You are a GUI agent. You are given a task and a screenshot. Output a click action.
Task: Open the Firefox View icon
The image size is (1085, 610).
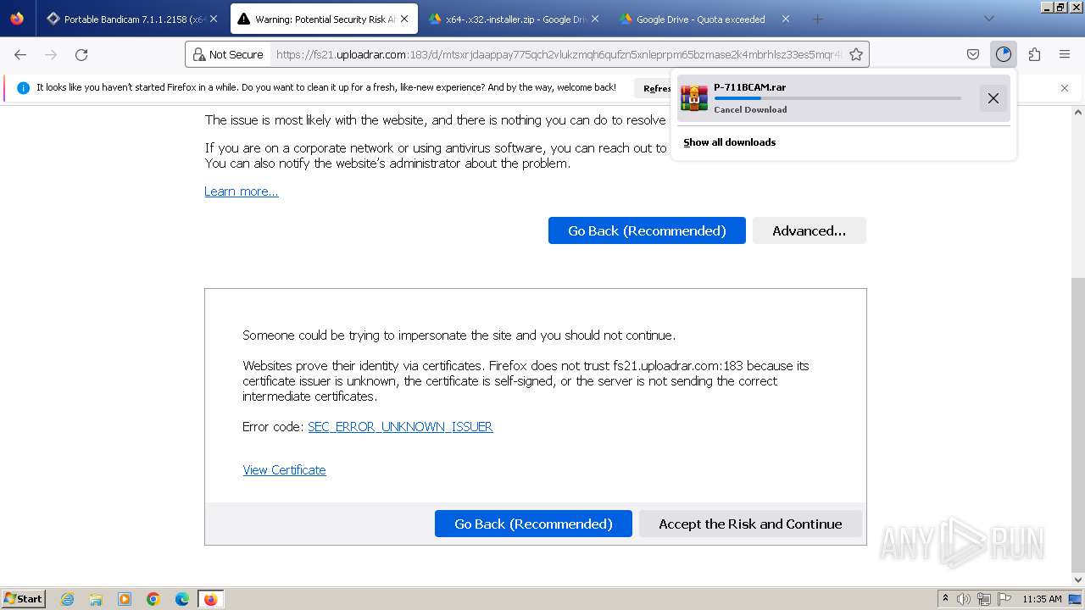(17, 19)
